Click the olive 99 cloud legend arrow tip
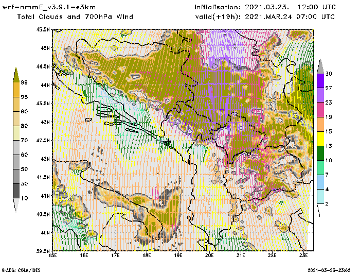Viewport: 360px width, 273px height. 16,75
